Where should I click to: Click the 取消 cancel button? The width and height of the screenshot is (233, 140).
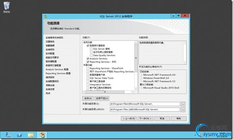point(162,118)
